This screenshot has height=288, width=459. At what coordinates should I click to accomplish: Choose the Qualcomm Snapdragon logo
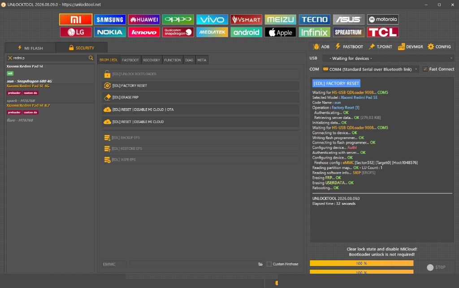178,32
